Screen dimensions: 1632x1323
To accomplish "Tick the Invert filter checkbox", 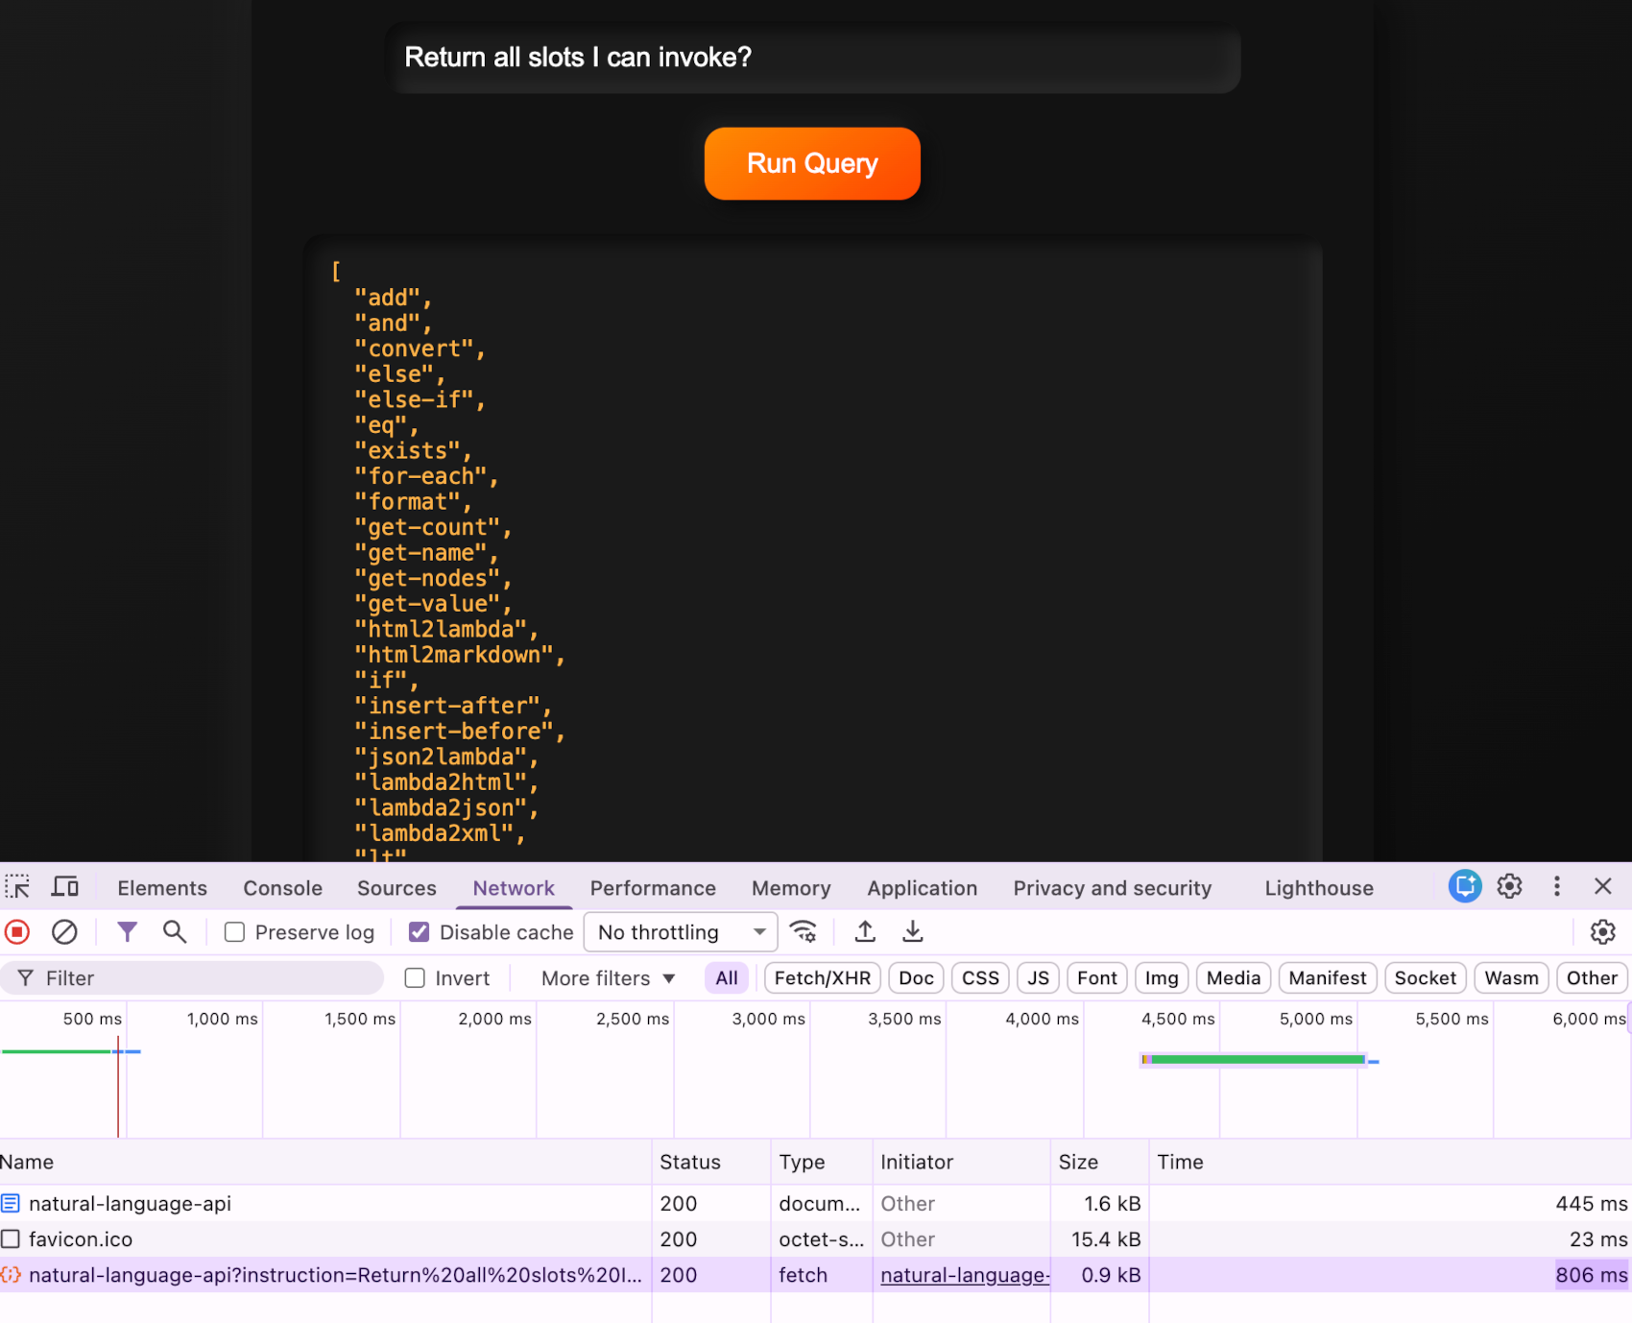I will [x=415, y=978].
